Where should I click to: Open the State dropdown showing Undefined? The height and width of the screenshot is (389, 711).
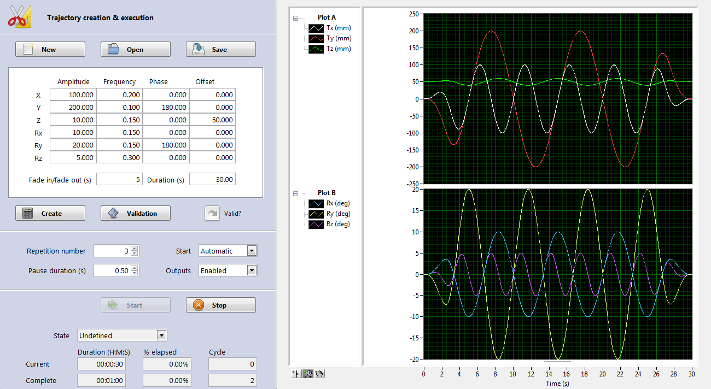(122, 335)
